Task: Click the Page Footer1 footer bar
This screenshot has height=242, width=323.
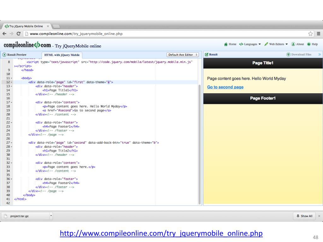Action: click(x=263, y=98)
